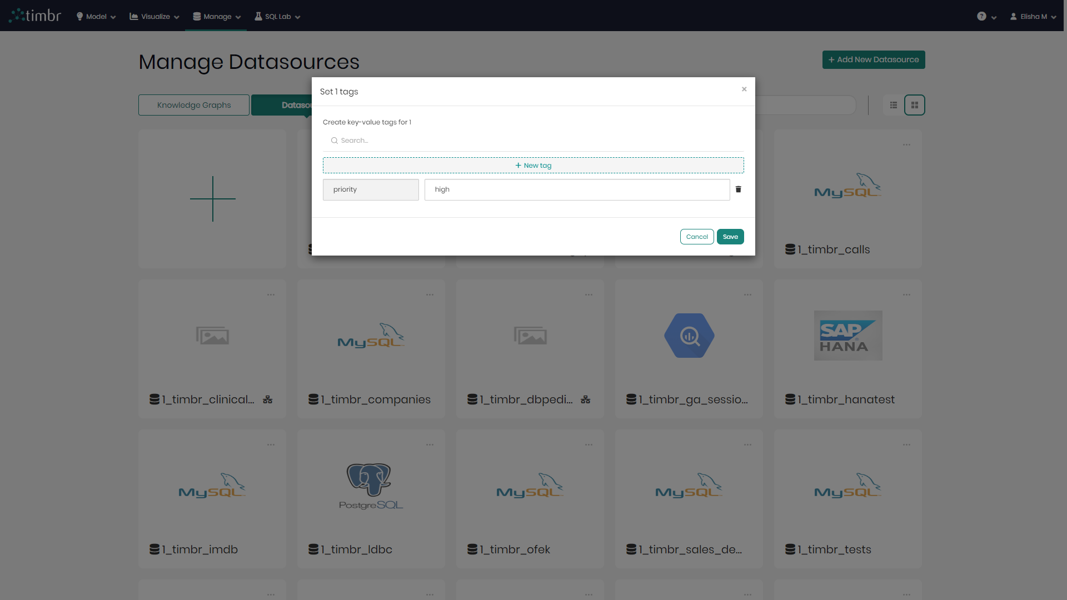This screenshot has width=1067, height=600.
Task: Click graph icon on 1_timbr_clinical card
Action: [268, 399]
